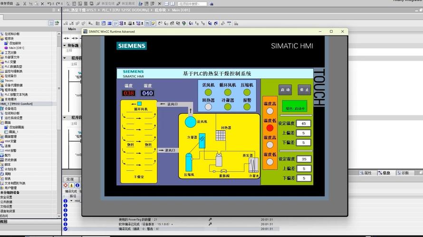Click 添加新画面 add new screen item
The width and height of the screenshot is (423, 237).
point(17,127)
